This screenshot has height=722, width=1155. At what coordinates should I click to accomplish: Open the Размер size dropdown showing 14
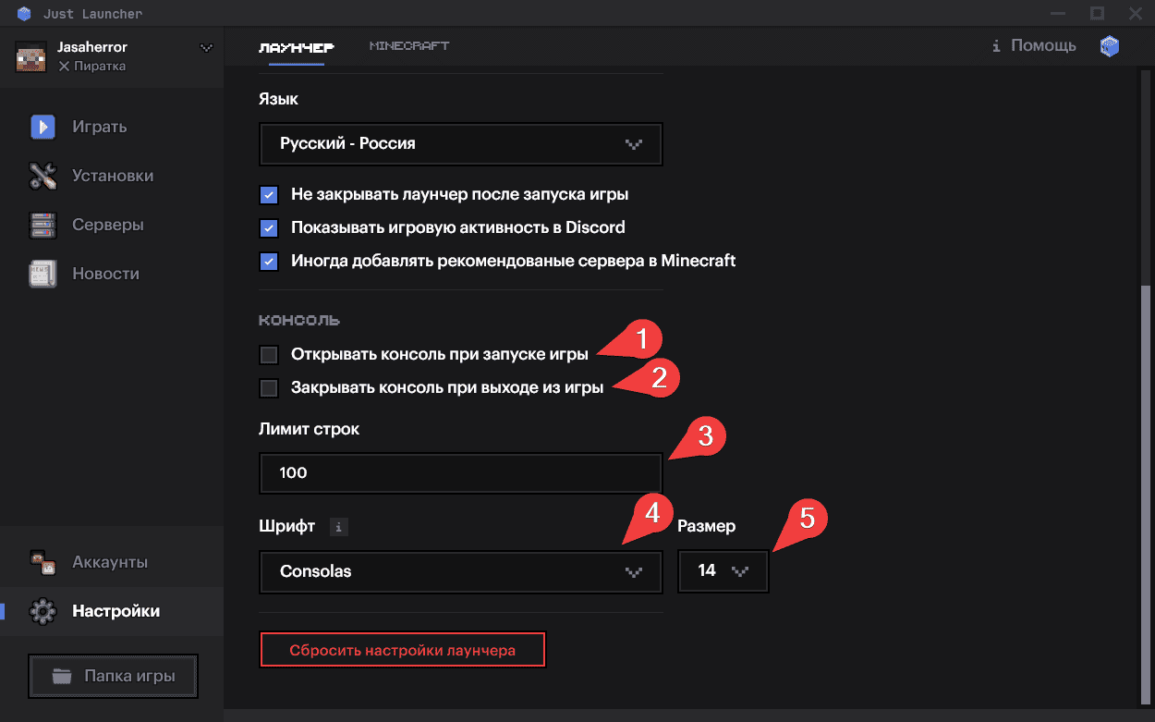coord(723,571)
